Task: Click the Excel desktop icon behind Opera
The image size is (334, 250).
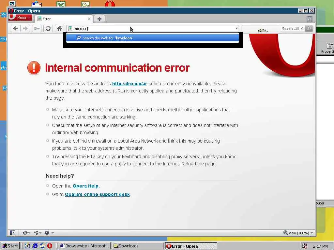Action: (61, 4)
